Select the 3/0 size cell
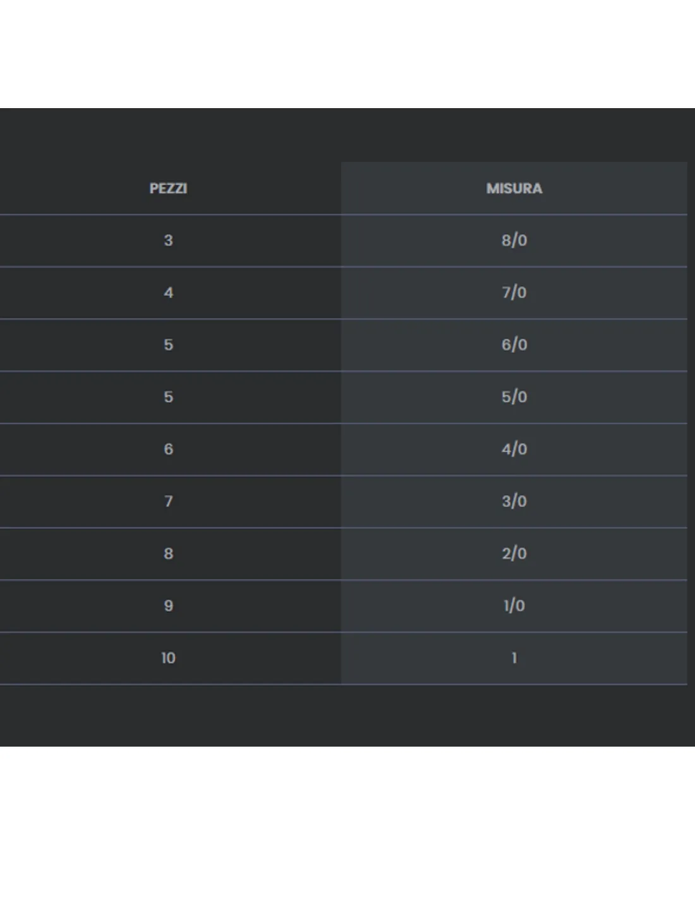This screenshot has height=899, width=695. 514,501
